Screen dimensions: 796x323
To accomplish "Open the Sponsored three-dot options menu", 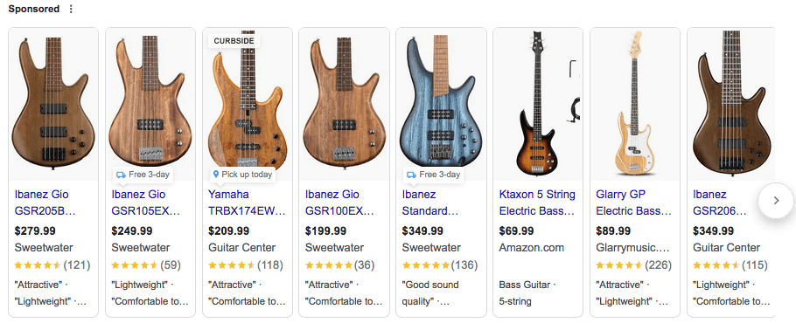I will (71, 9).
